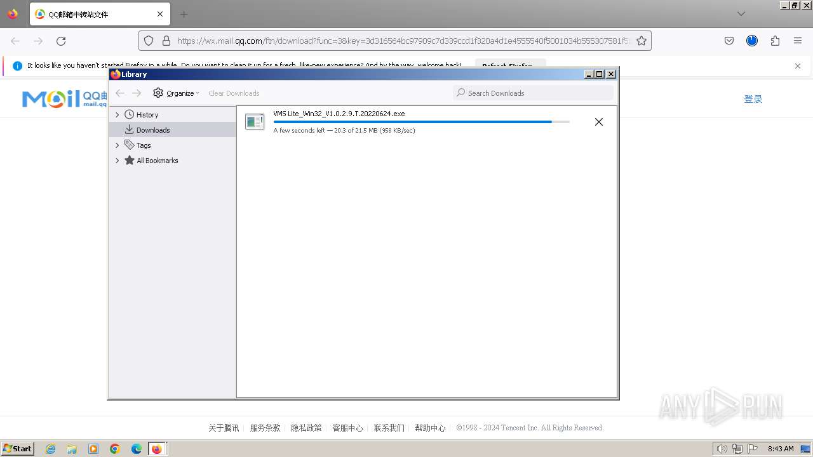Focus the Search Downloads field
The width and height of the screenshot is (813, 457).
point(534,93)
